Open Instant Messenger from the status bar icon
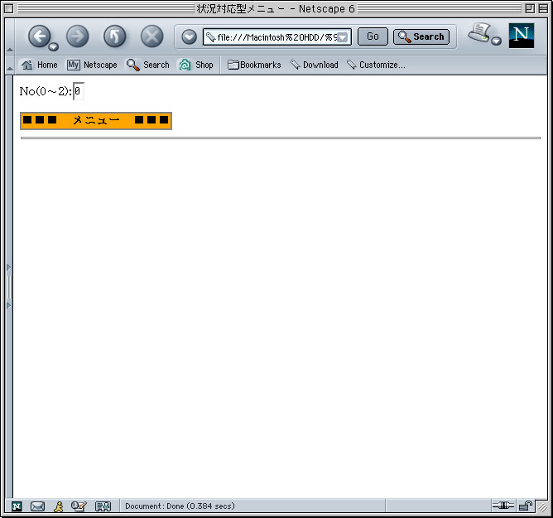 59,506
